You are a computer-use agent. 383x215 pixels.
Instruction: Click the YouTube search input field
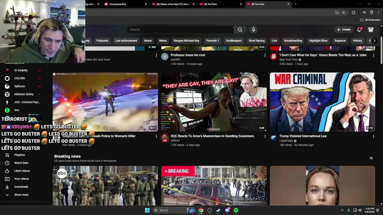pyautogui.click(x=180, y=30)
